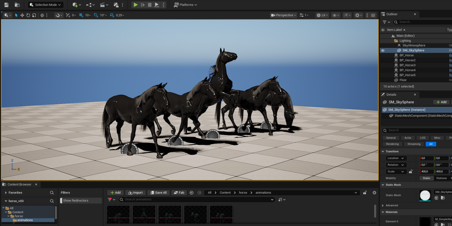
Task: Toggle the scale lock icon
Action: click(411, 171)
